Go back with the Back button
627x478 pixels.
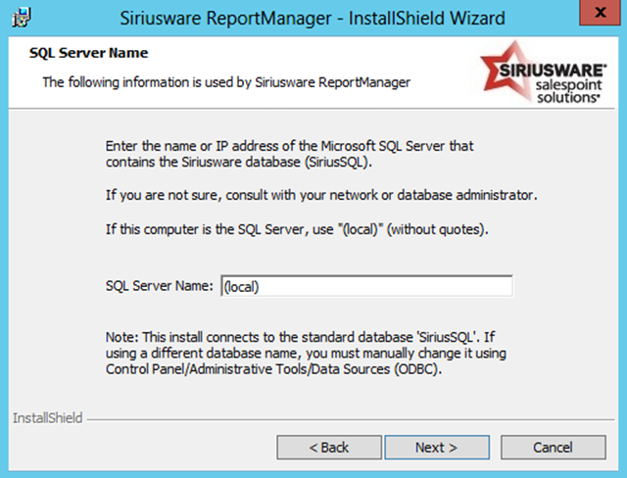329,448
